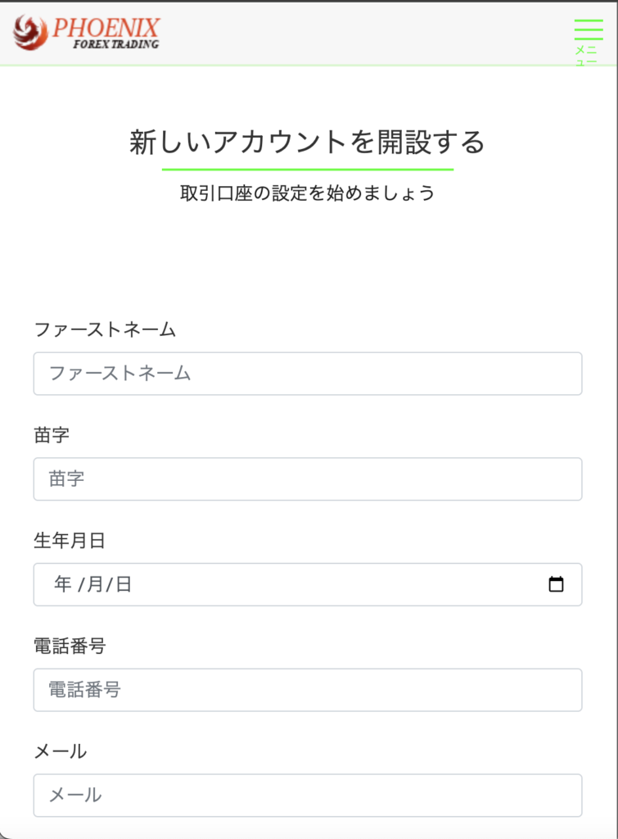Focus the 苗字 input field
This screenshot has width=618, height=839.
coord(308,479)
